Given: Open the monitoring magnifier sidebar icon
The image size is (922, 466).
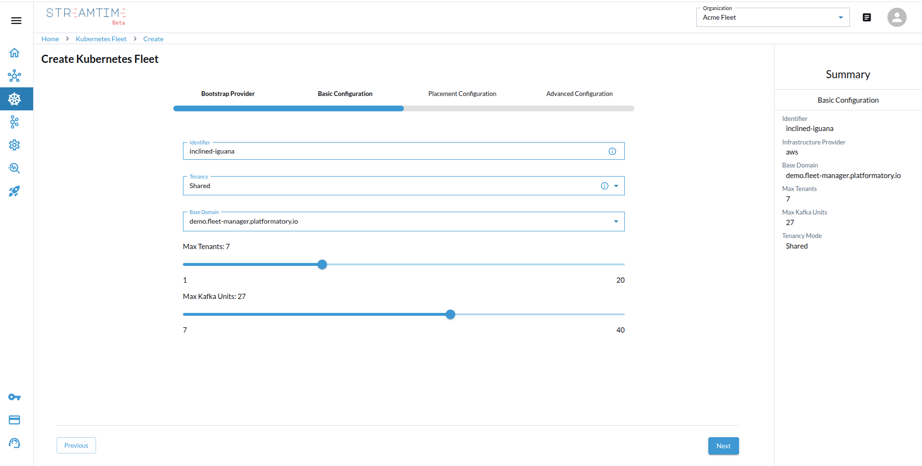Looking at the screenshot, I should (14, 168).
